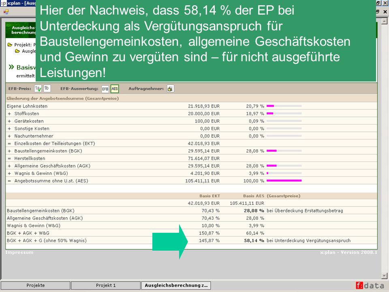This screenshot has width=389, height=292.
Task: Open the Auftragnehmer icon
Action: (x=170, y=89)
